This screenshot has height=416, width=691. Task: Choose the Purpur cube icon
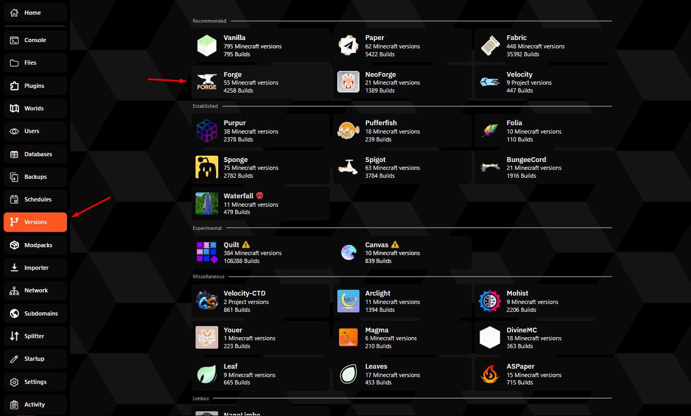207,131
